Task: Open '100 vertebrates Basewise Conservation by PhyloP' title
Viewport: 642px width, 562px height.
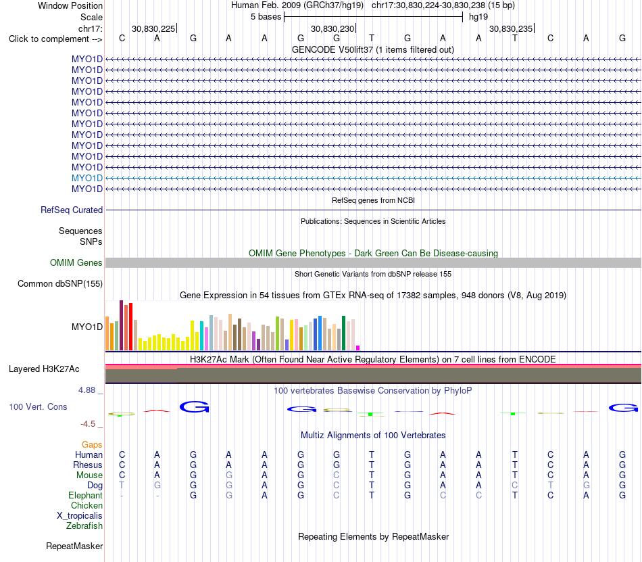Action: click(373, 391)
